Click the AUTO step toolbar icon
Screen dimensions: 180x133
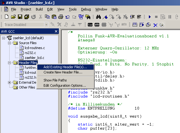pyautogui.click(x=124, y=24)
